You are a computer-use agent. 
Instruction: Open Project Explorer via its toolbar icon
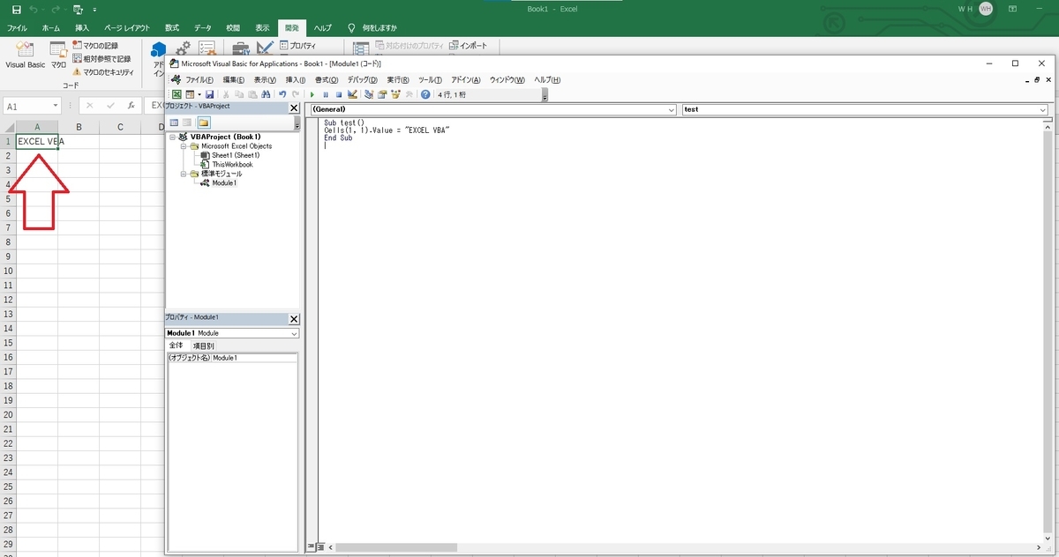point(369,94)
